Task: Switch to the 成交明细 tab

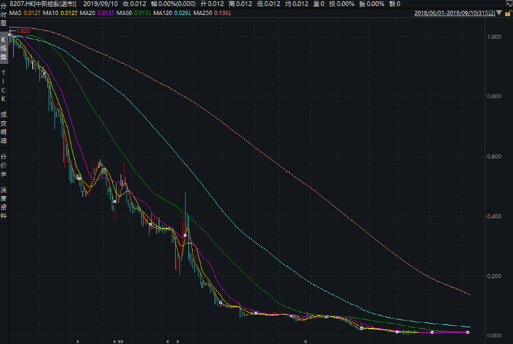Action: coord(4,127)
